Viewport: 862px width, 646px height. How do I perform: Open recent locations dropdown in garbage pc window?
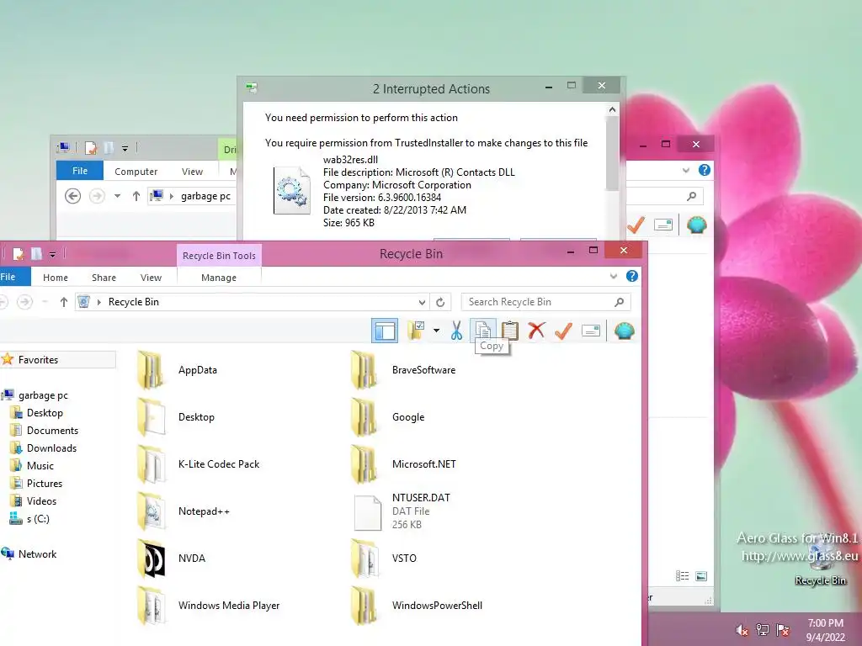pyautogui.click(x=117, y=196)
